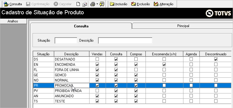
Task: Click the DS situation code cell
Action: pyautogui.click(x=43, y=59)
